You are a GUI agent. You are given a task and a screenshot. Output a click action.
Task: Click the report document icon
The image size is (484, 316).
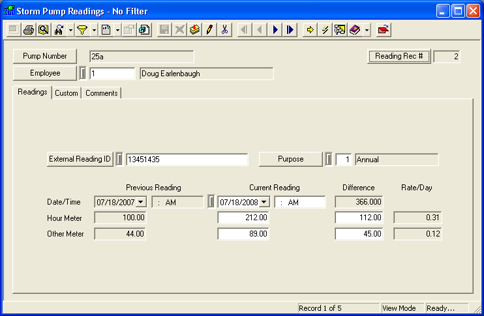click(106, 30)
